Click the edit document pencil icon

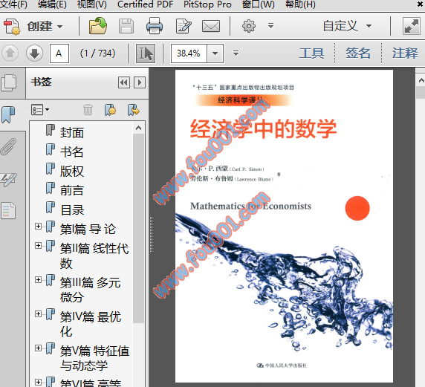click(184, 26)
